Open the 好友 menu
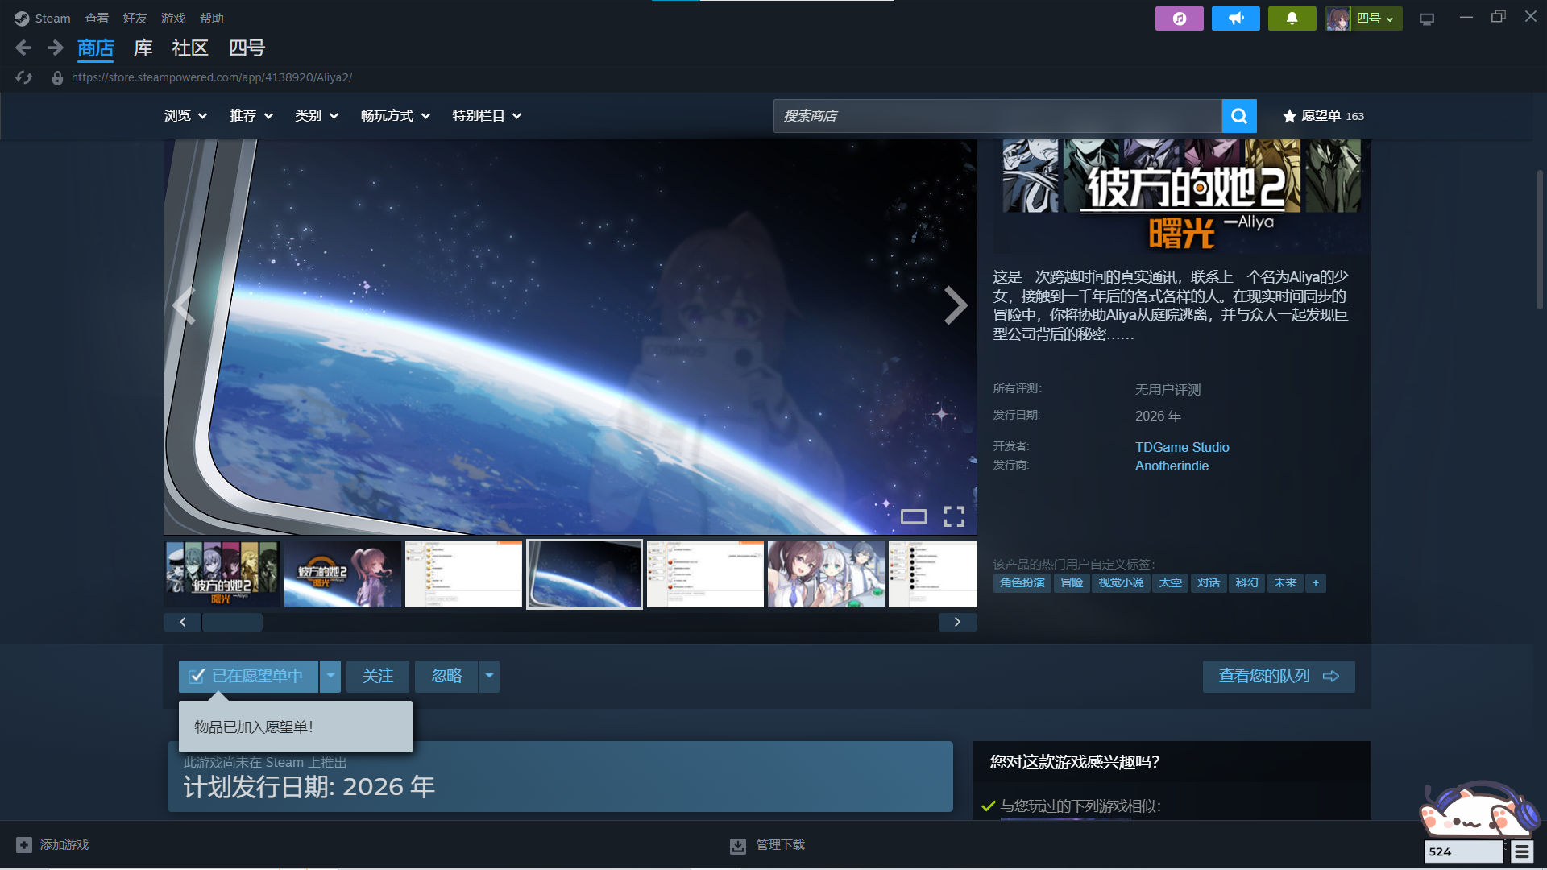Viewport: 1547px width, 870px height. pos(135,19)
